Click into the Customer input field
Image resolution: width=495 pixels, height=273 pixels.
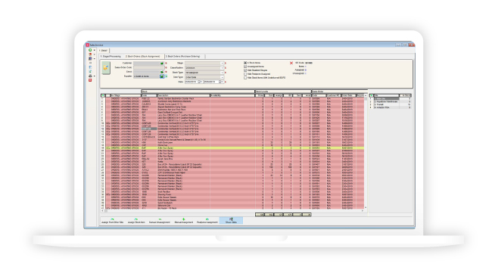[147, 64]
